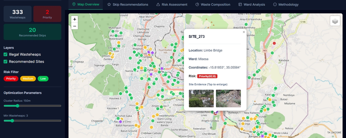The height and width of the screenshot is (138, 346).
Task: Click the SITE_273 popup title
Action: click(x=197, y=37)
